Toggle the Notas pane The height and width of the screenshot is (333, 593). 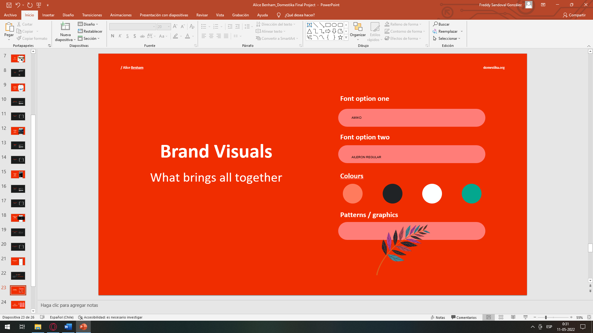tap(438, 317)
